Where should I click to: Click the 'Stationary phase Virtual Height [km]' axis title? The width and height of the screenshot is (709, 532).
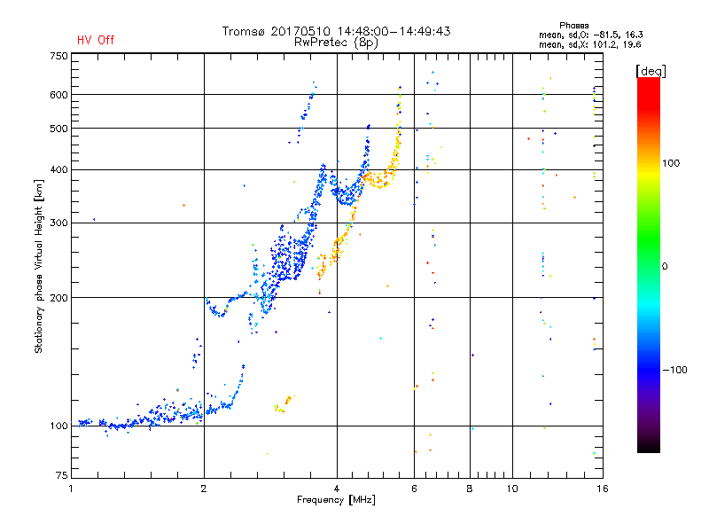pos(39,266)
